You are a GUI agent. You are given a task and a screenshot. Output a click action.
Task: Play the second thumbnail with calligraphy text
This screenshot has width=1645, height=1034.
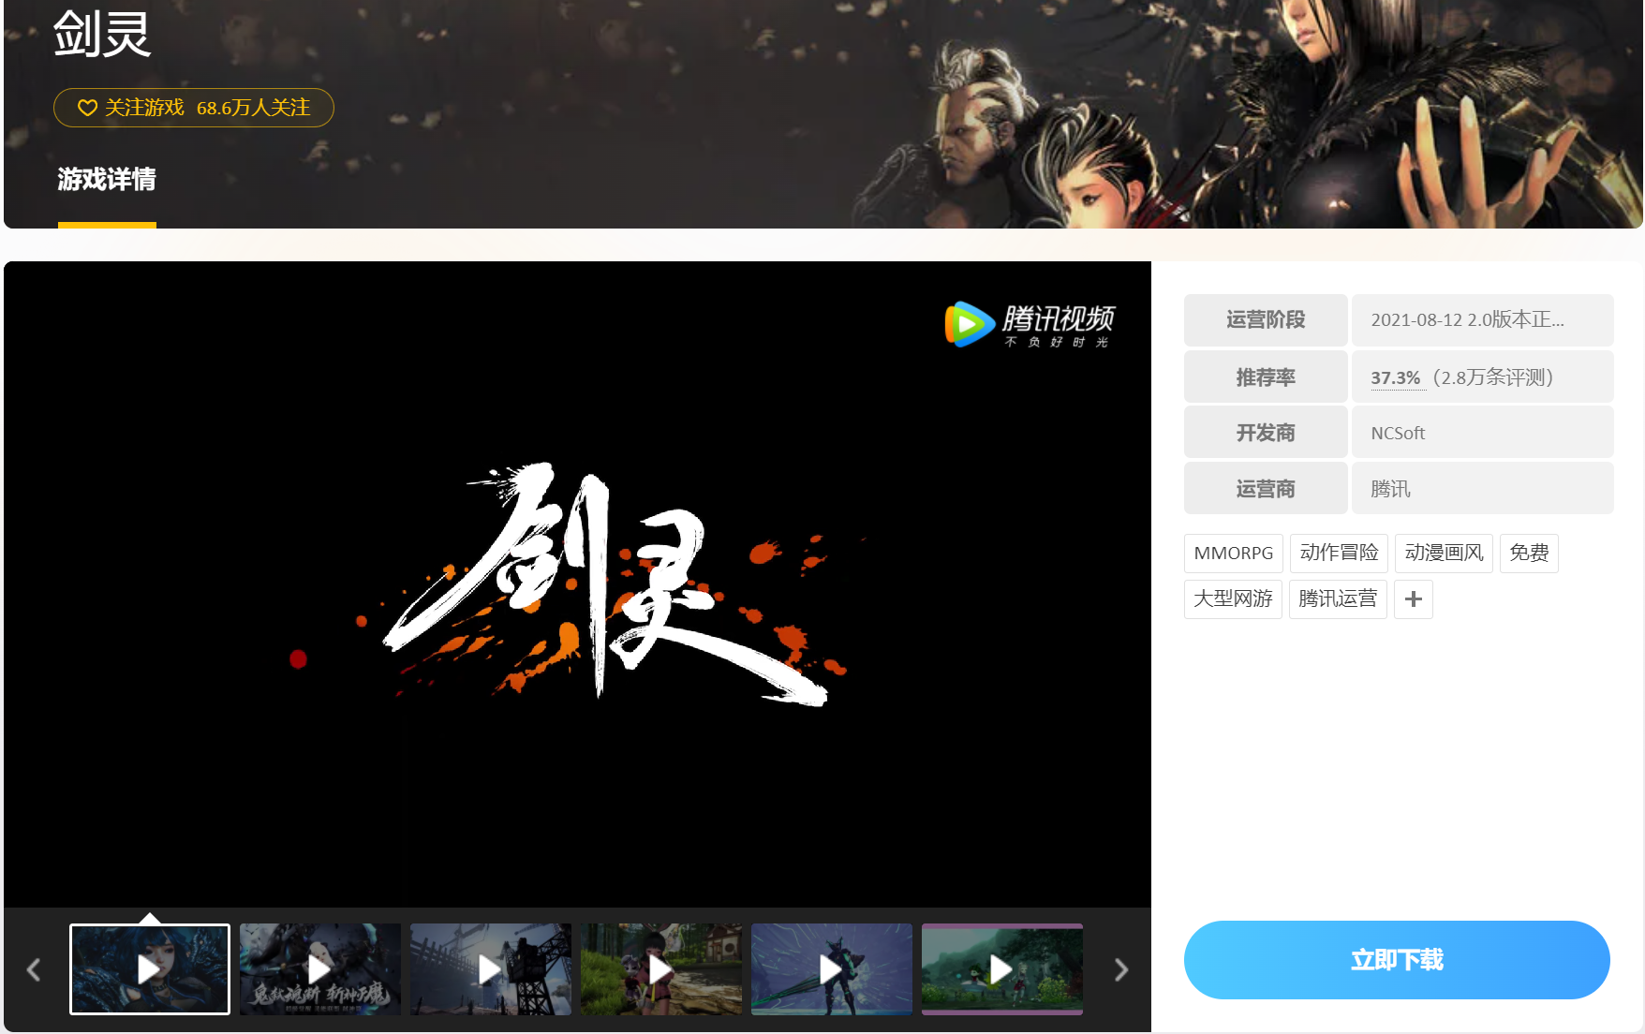pyautogui.click(x=320, y=969)
